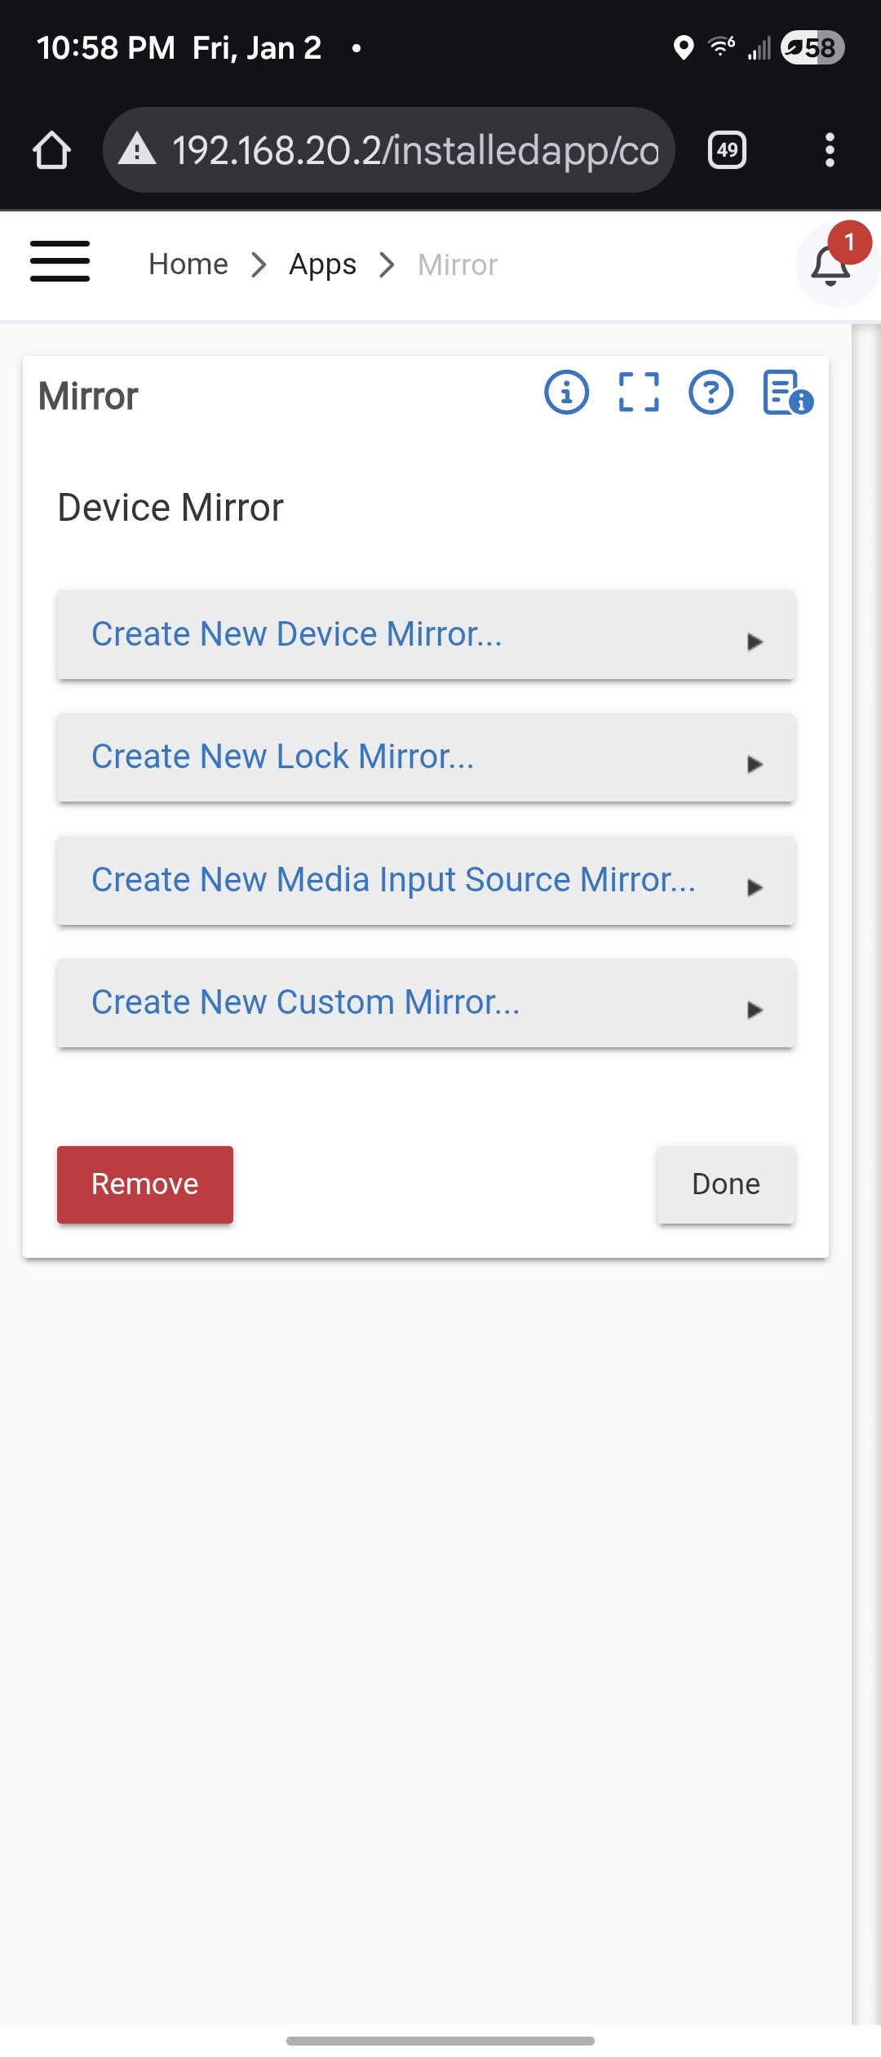This screenshot has width=881, height=2057.
Task: Open browser three-dot overflow menu
Action: tap(830, 150)
